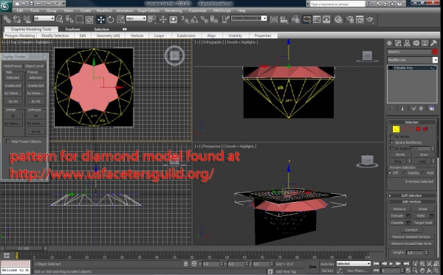Select the Element sub-object level icon
443x275 pixels.
click(425, 129)
